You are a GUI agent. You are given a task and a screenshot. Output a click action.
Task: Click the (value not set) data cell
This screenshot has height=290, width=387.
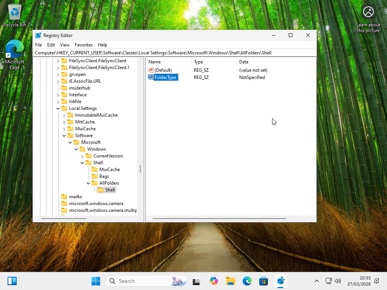pyautogui.click(x=253, y=70)
